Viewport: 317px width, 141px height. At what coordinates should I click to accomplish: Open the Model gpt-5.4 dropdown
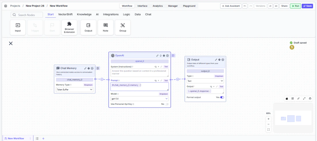point(140,99)
